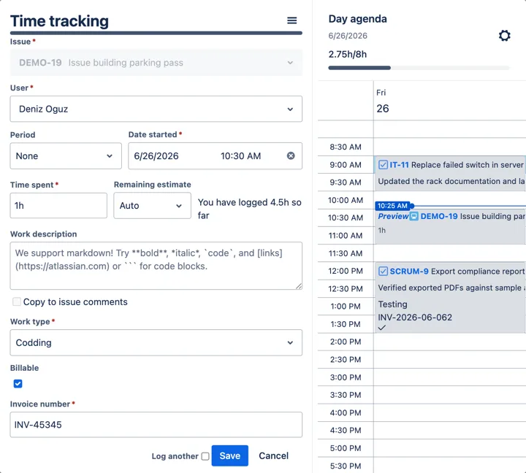Click 'Updated the rack documentation' description
Screen dimensions: 526x473
point(451,181)
